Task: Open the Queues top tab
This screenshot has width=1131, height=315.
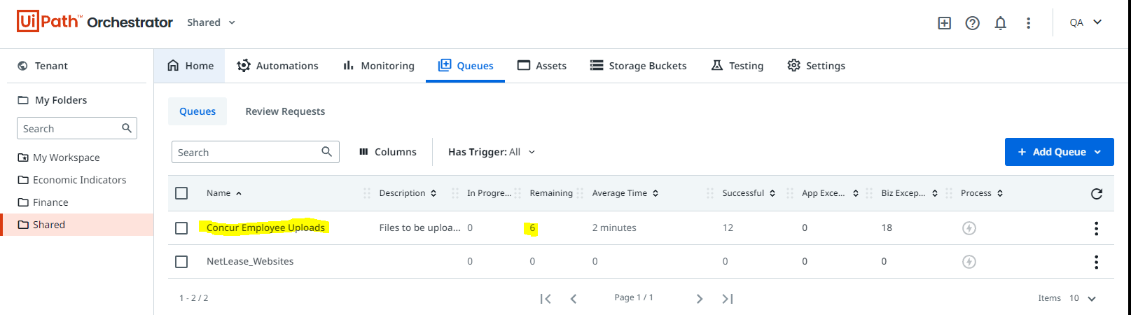Action: click(465, 66)
